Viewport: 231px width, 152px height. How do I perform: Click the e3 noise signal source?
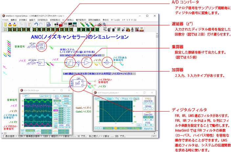(x=32, y=63)
